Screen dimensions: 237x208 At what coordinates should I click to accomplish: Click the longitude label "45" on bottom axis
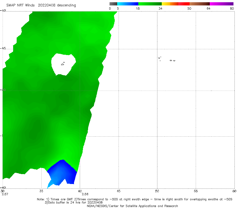[x=118, y=191]
